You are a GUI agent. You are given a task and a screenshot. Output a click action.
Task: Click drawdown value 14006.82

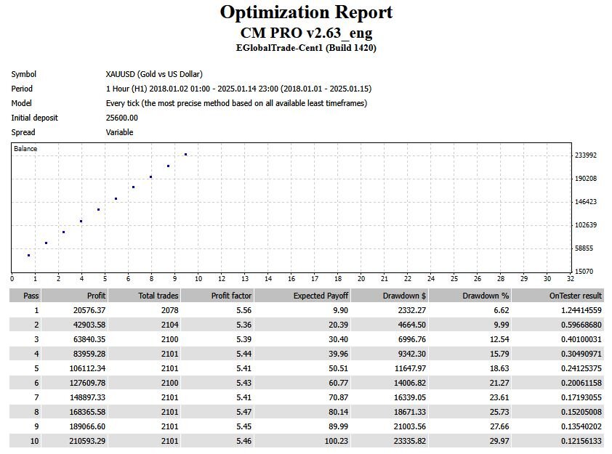coord(410,383)
